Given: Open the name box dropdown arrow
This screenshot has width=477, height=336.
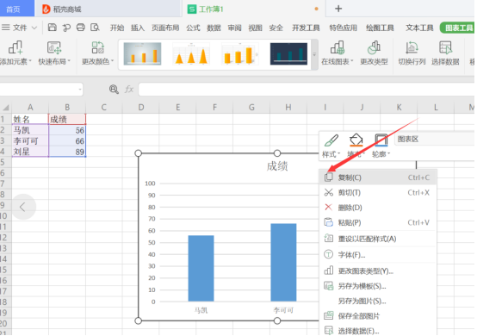Looking at the screenshot, I should point(80,90).
